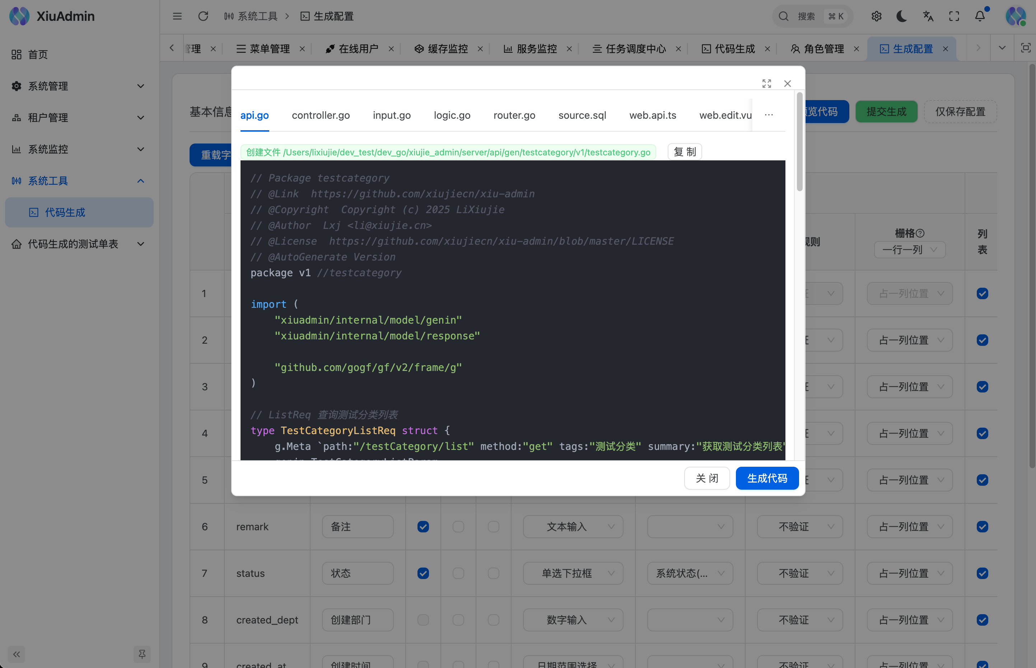The width and height of the screenshot is (1036, 668).
Task: Click the 复制 copy button
Action: [x=685, y=152]
